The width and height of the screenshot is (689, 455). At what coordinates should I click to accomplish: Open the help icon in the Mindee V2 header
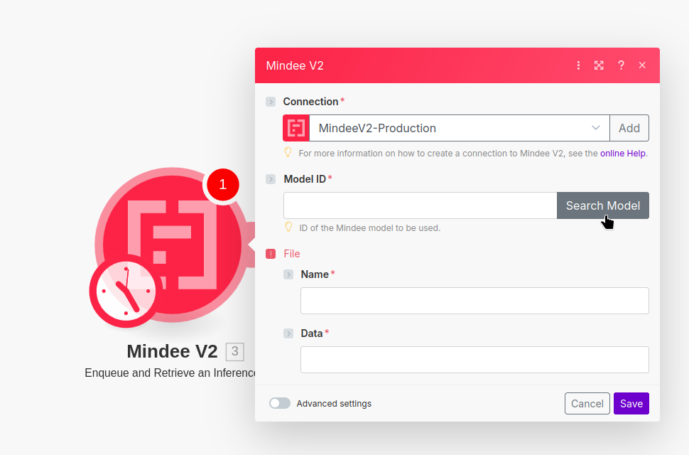(x=621, y=65)
